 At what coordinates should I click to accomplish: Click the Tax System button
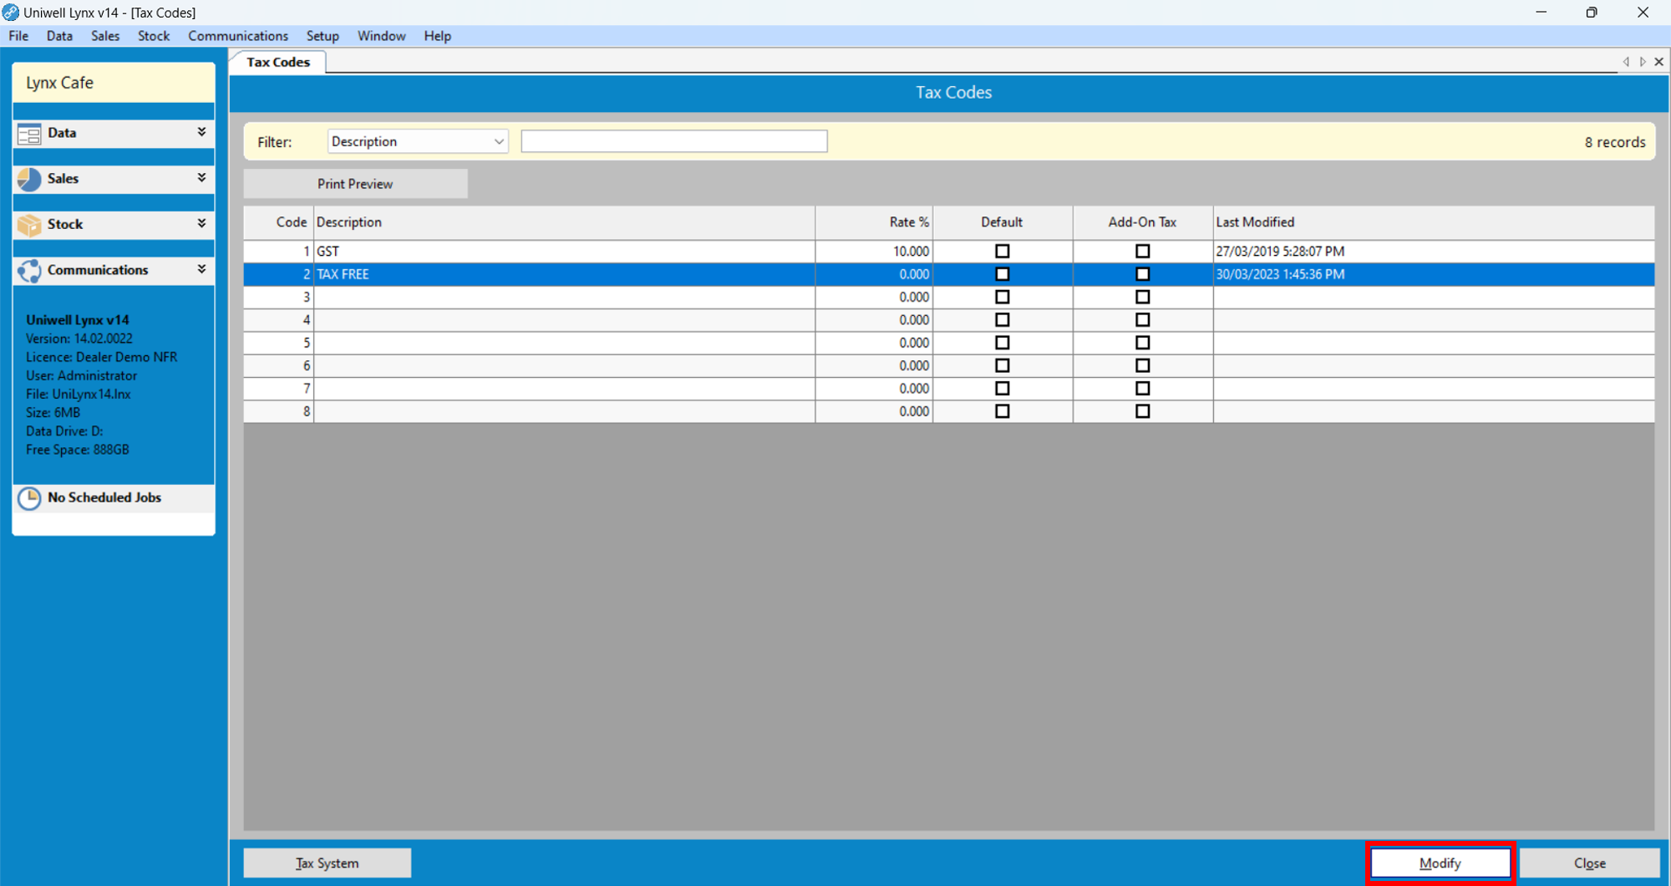pyautogui.click(x=327, y=863)
